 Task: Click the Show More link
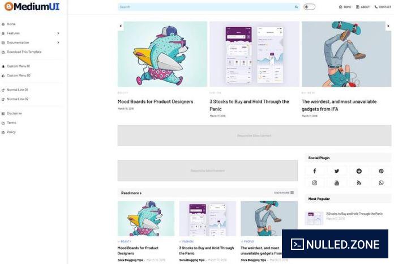[x=284, y=193]
